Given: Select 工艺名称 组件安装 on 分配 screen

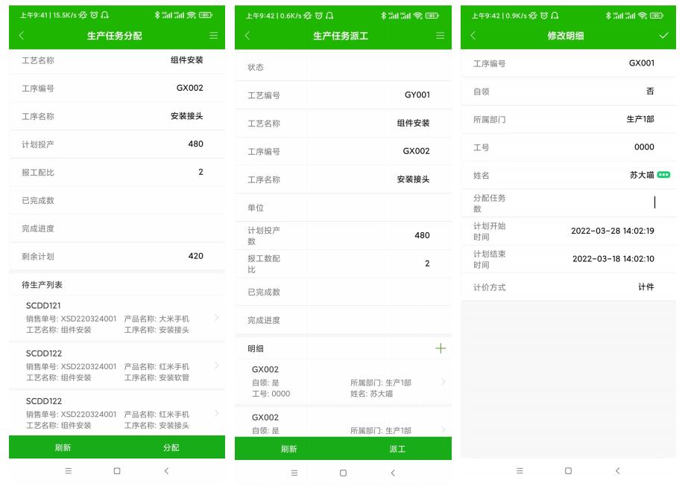Looking at the screenshot, I should coord(186,60).
